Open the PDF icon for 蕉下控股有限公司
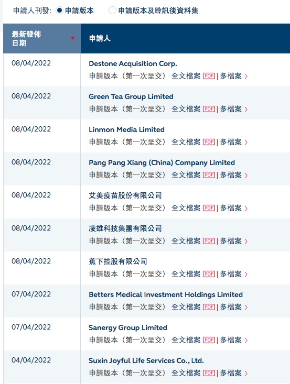The image size is (290, 384). (x=209, y=275)
